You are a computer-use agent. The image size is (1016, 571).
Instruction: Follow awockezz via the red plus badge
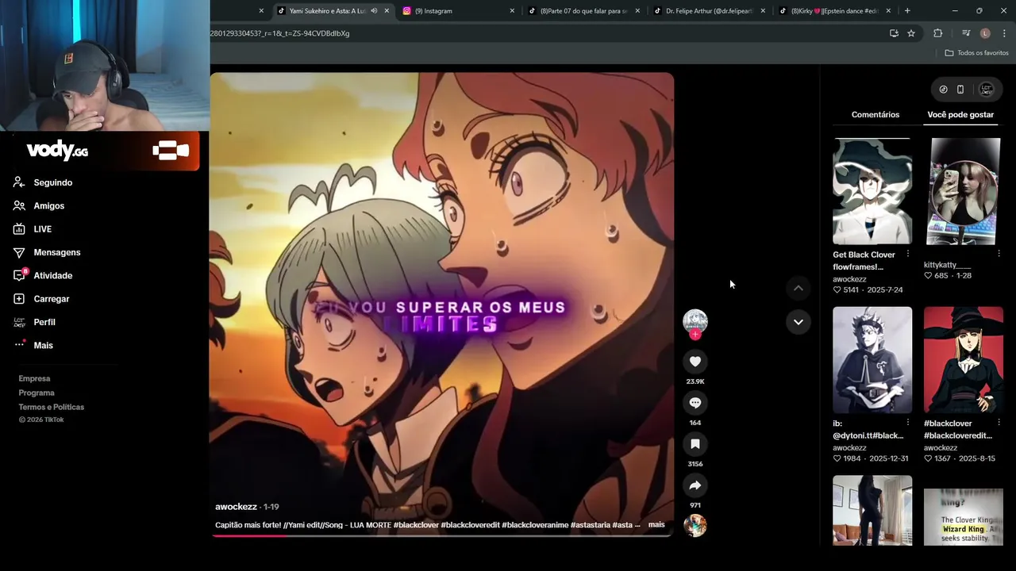[x=695, y=335]
